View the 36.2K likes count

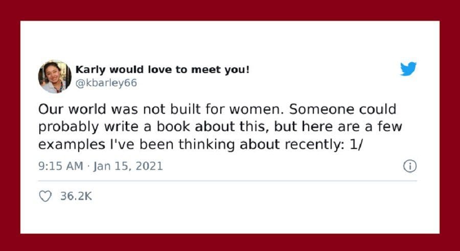tap(76, 196)
